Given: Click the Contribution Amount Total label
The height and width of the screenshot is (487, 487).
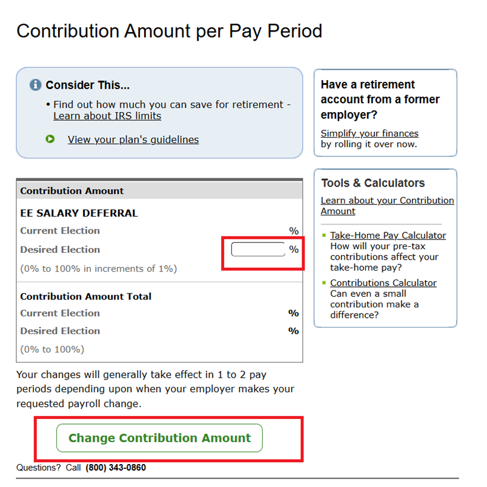Looking at the screenshot, I should point(85,297).
